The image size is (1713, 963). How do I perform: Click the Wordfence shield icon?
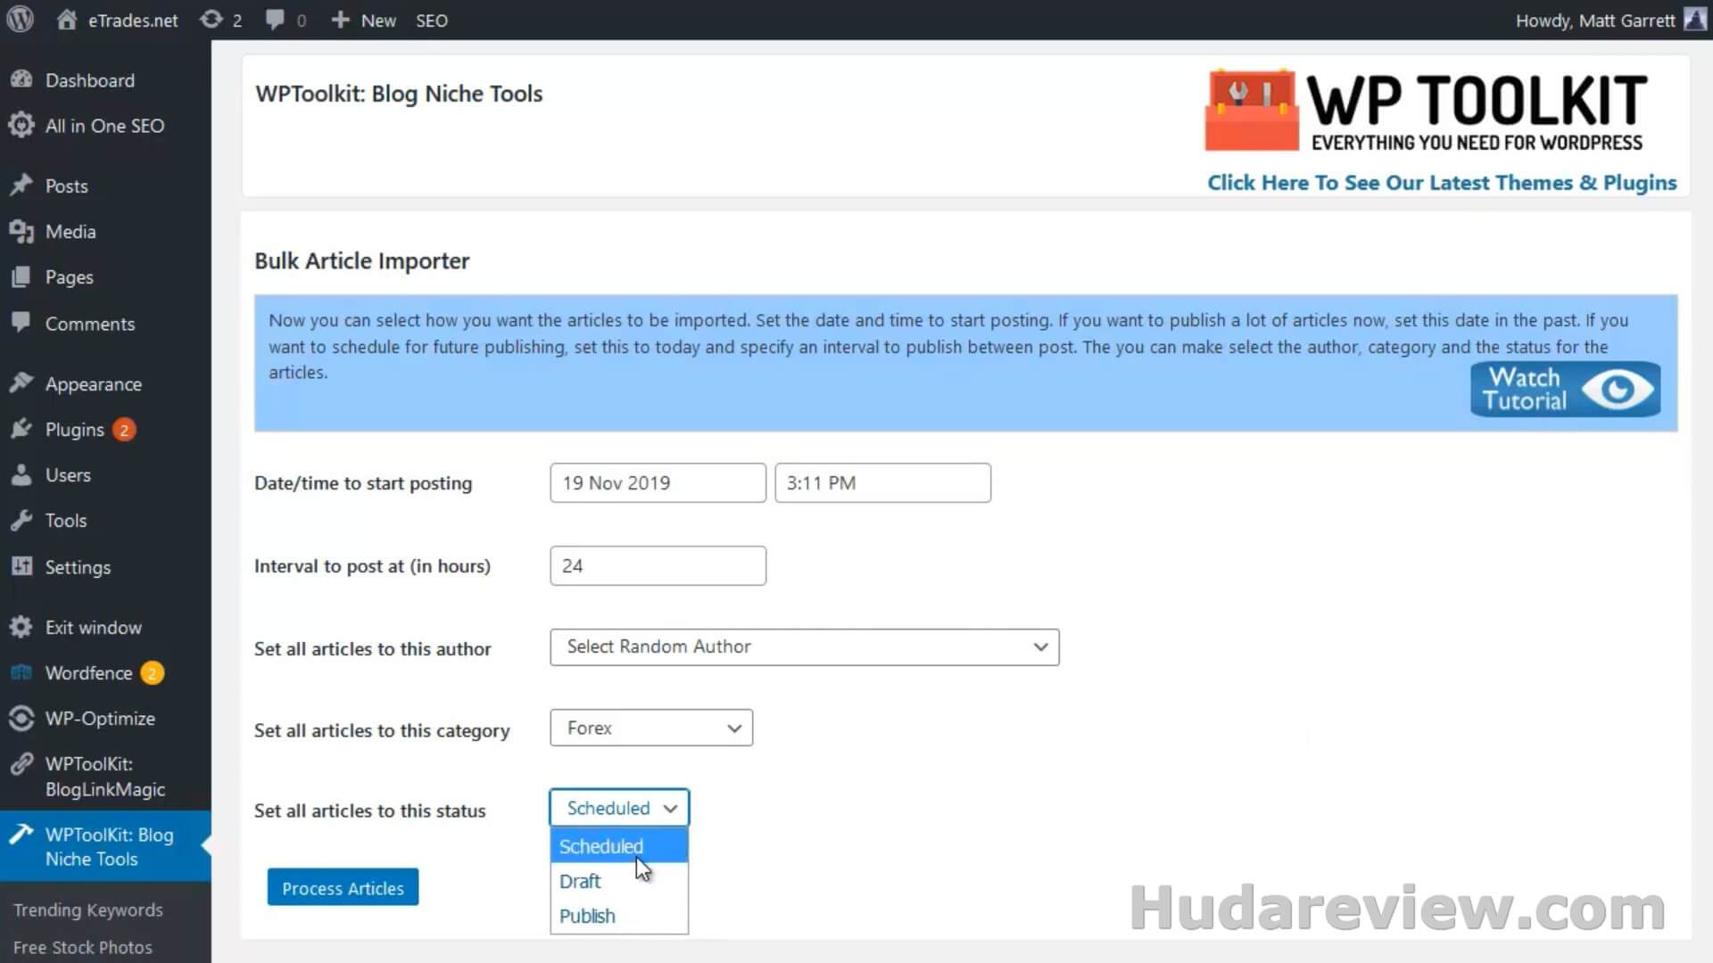(21, 672)
